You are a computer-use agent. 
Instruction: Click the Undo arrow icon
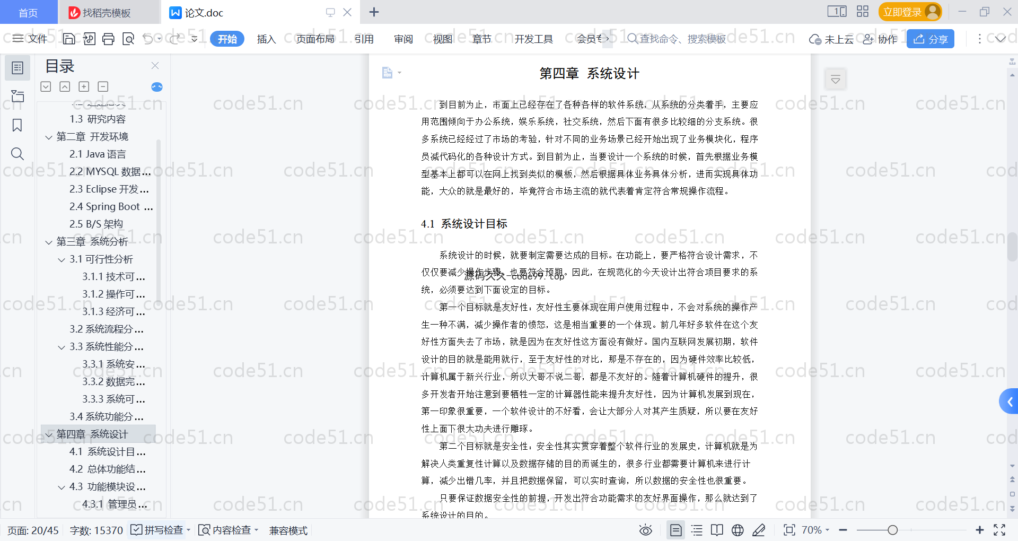148,39
